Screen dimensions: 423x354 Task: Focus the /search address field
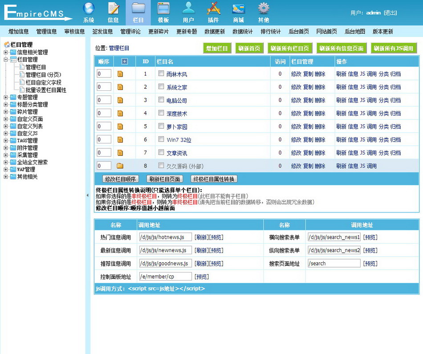[x=334, y=263]
